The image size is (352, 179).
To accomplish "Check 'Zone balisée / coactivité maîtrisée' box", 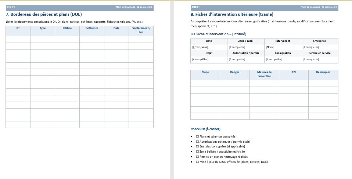I will pos(197,151).
